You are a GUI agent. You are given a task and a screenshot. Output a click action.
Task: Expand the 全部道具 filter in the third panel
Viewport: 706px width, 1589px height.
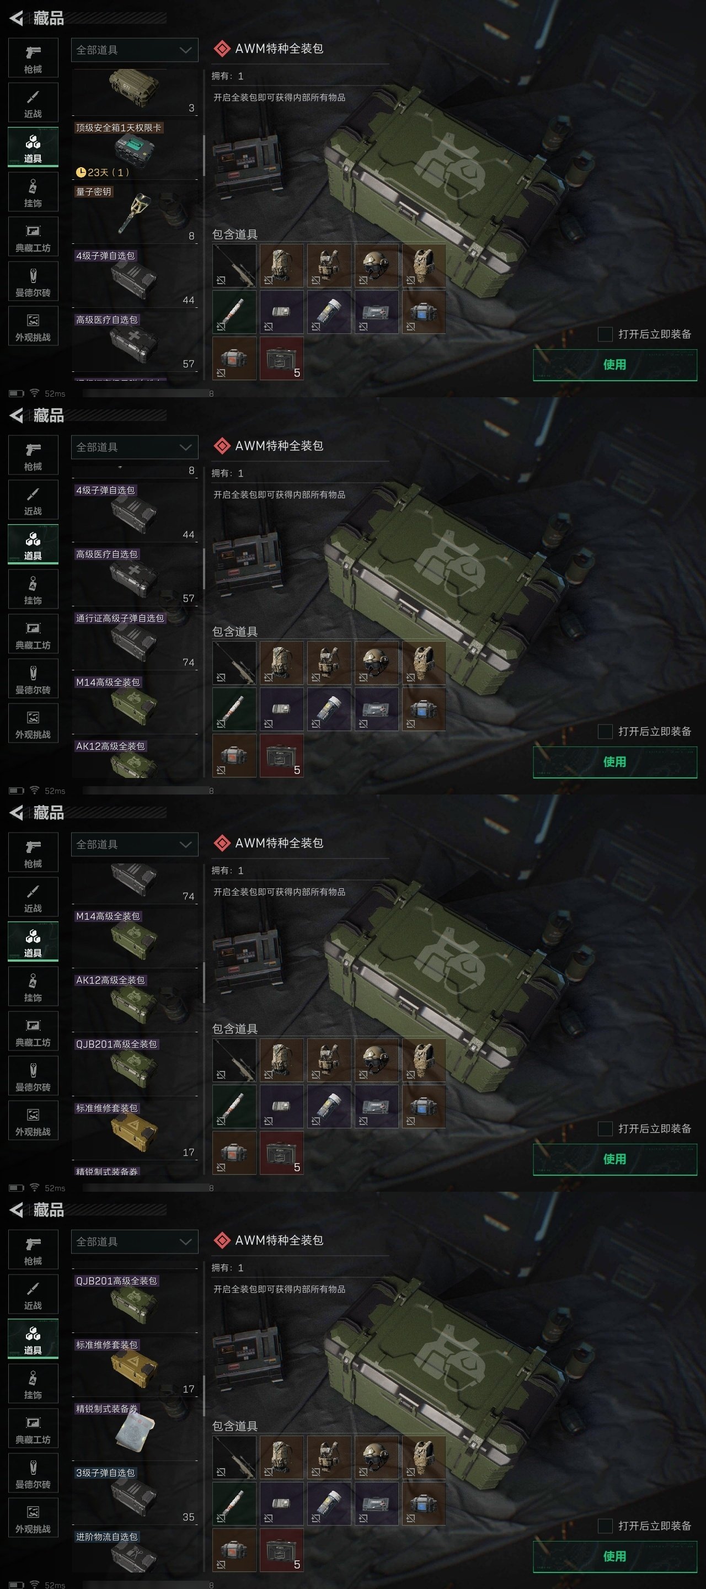tap(135, 845)
